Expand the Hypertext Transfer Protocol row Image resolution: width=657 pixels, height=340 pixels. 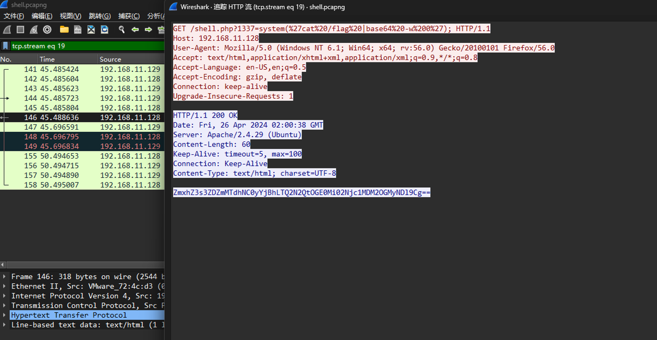4,315
